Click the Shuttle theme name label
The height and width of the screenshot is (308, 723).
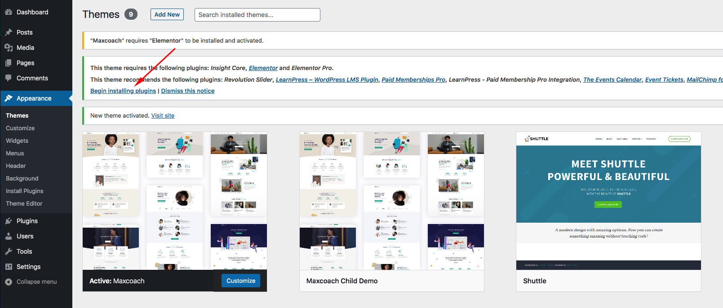pyautogui.click(x=535, y=281)
